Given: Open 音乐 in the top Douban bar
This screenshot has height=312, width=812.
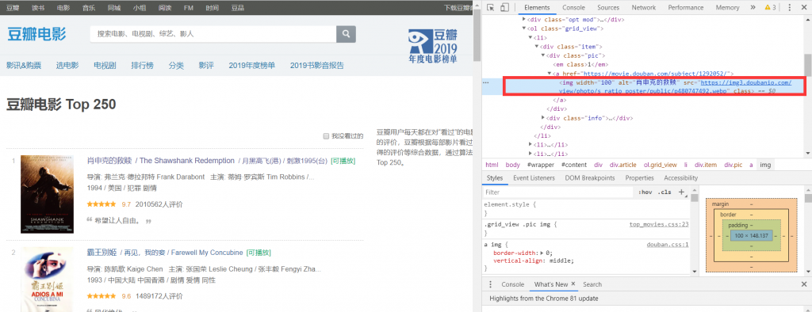Looking at the screenshot, I should point(89,8).
